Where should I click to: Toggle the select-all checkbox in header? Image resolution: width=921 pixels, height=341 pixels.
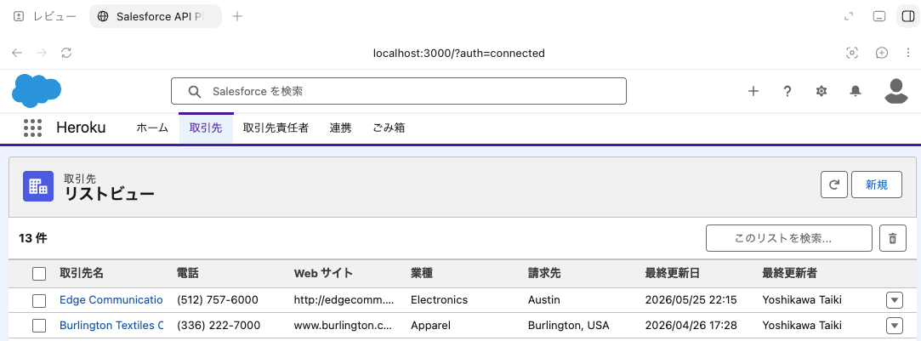(x=39, y=274)
